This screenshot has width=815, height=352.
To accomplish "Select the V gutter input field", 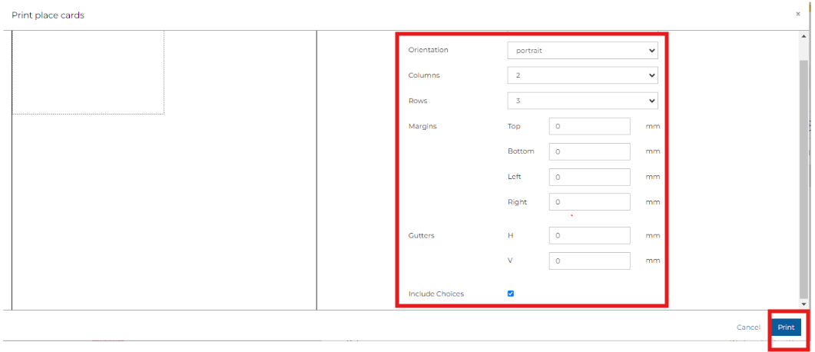I will coord(589,261).
